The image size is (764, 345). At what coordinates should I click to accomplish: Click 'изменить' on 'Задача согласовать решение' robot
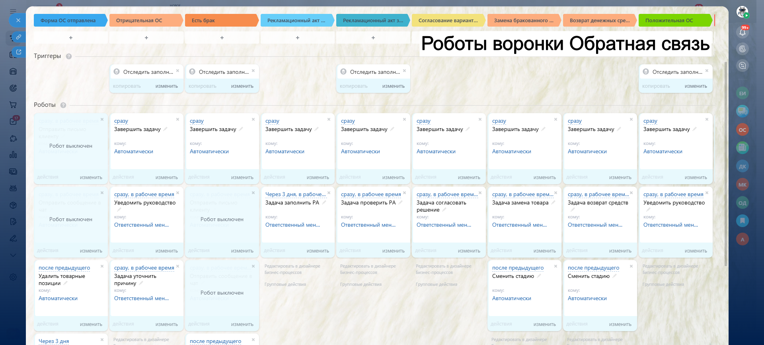469,251
